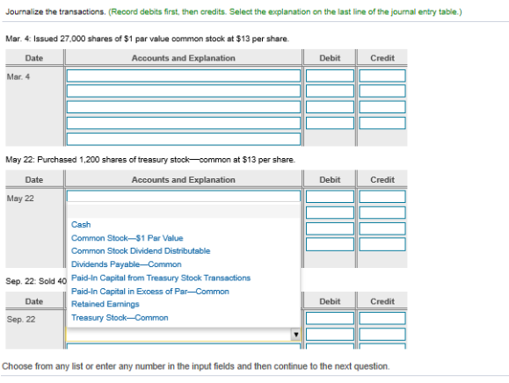The image size is (509, 383).
Task: Click the Accounts and Explanation header of Mar. 4 table
Action: (184, 58)
